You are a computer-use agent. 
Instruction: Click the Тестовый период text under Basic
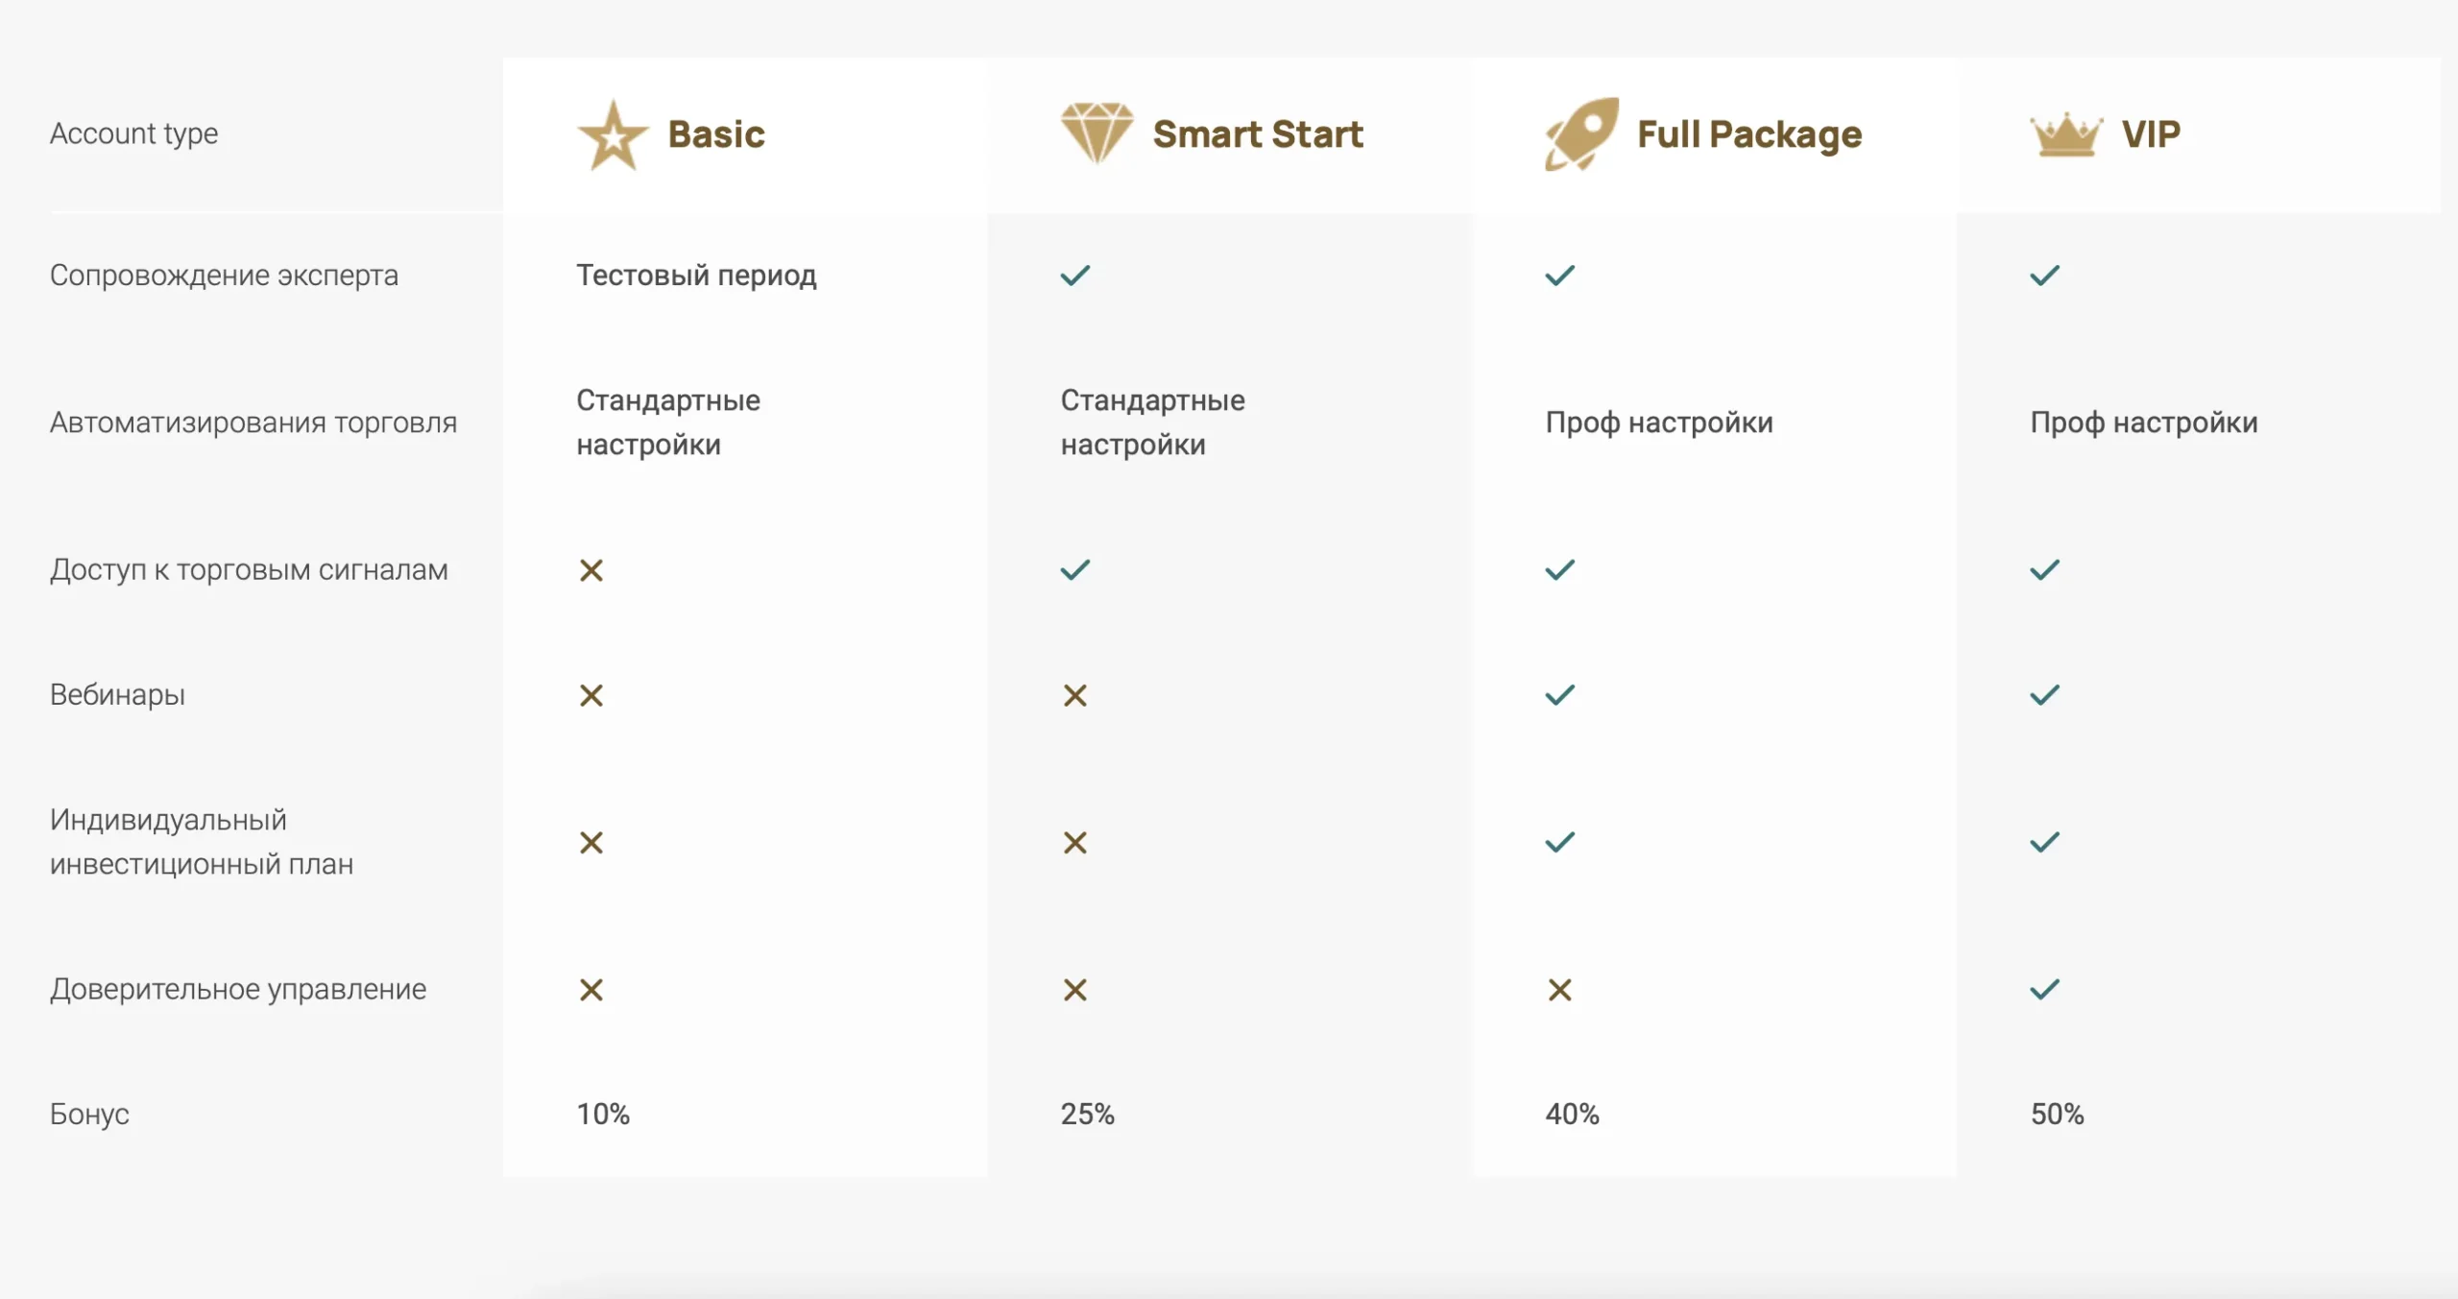click(696, 276)
